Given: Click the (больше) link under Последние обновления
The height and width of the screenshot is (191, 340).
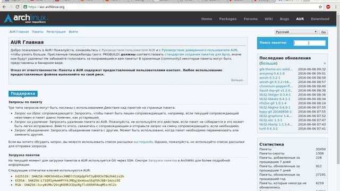Looking at the screenshot, I should [x=268, y=63].
